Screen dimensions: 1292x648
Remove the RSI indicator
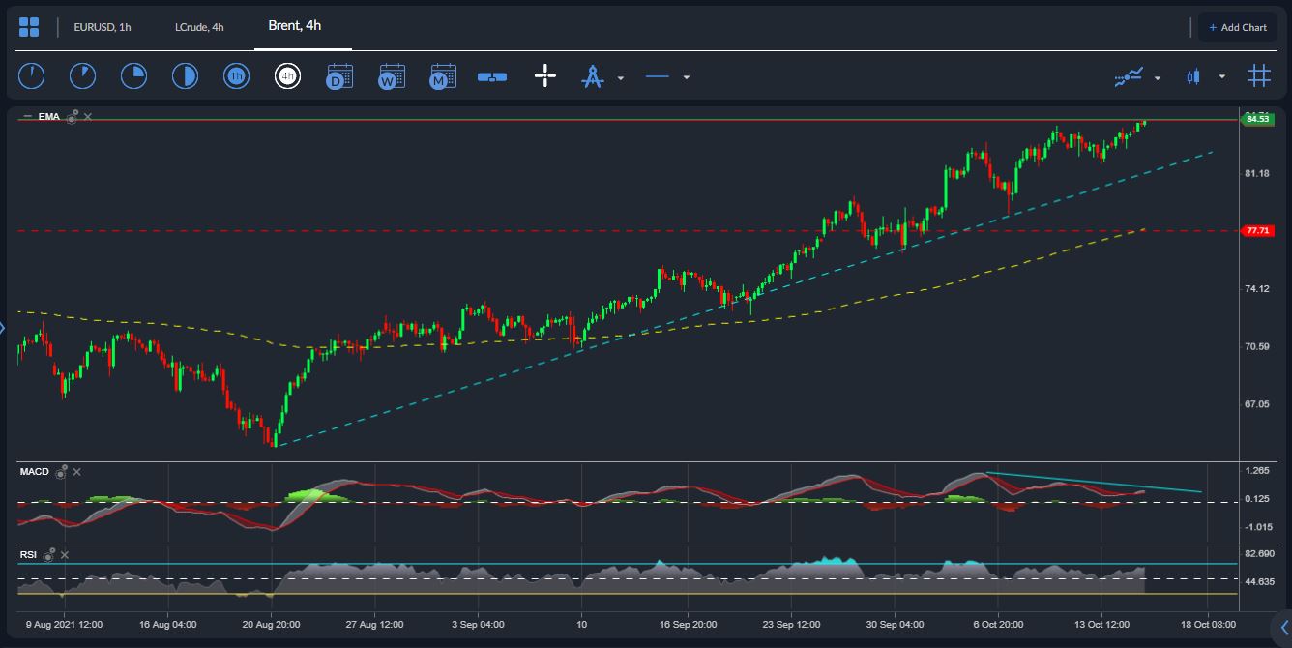[x=65, y=555]
